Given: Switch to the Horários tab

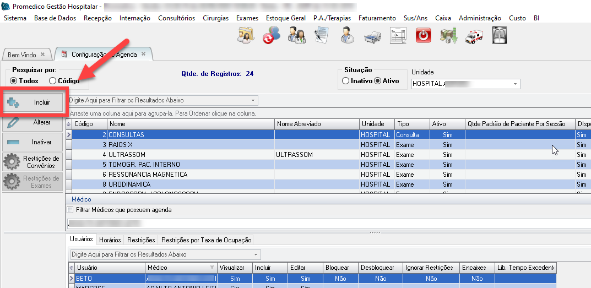Looking at the screenshot, I should (x=110, y=240).
